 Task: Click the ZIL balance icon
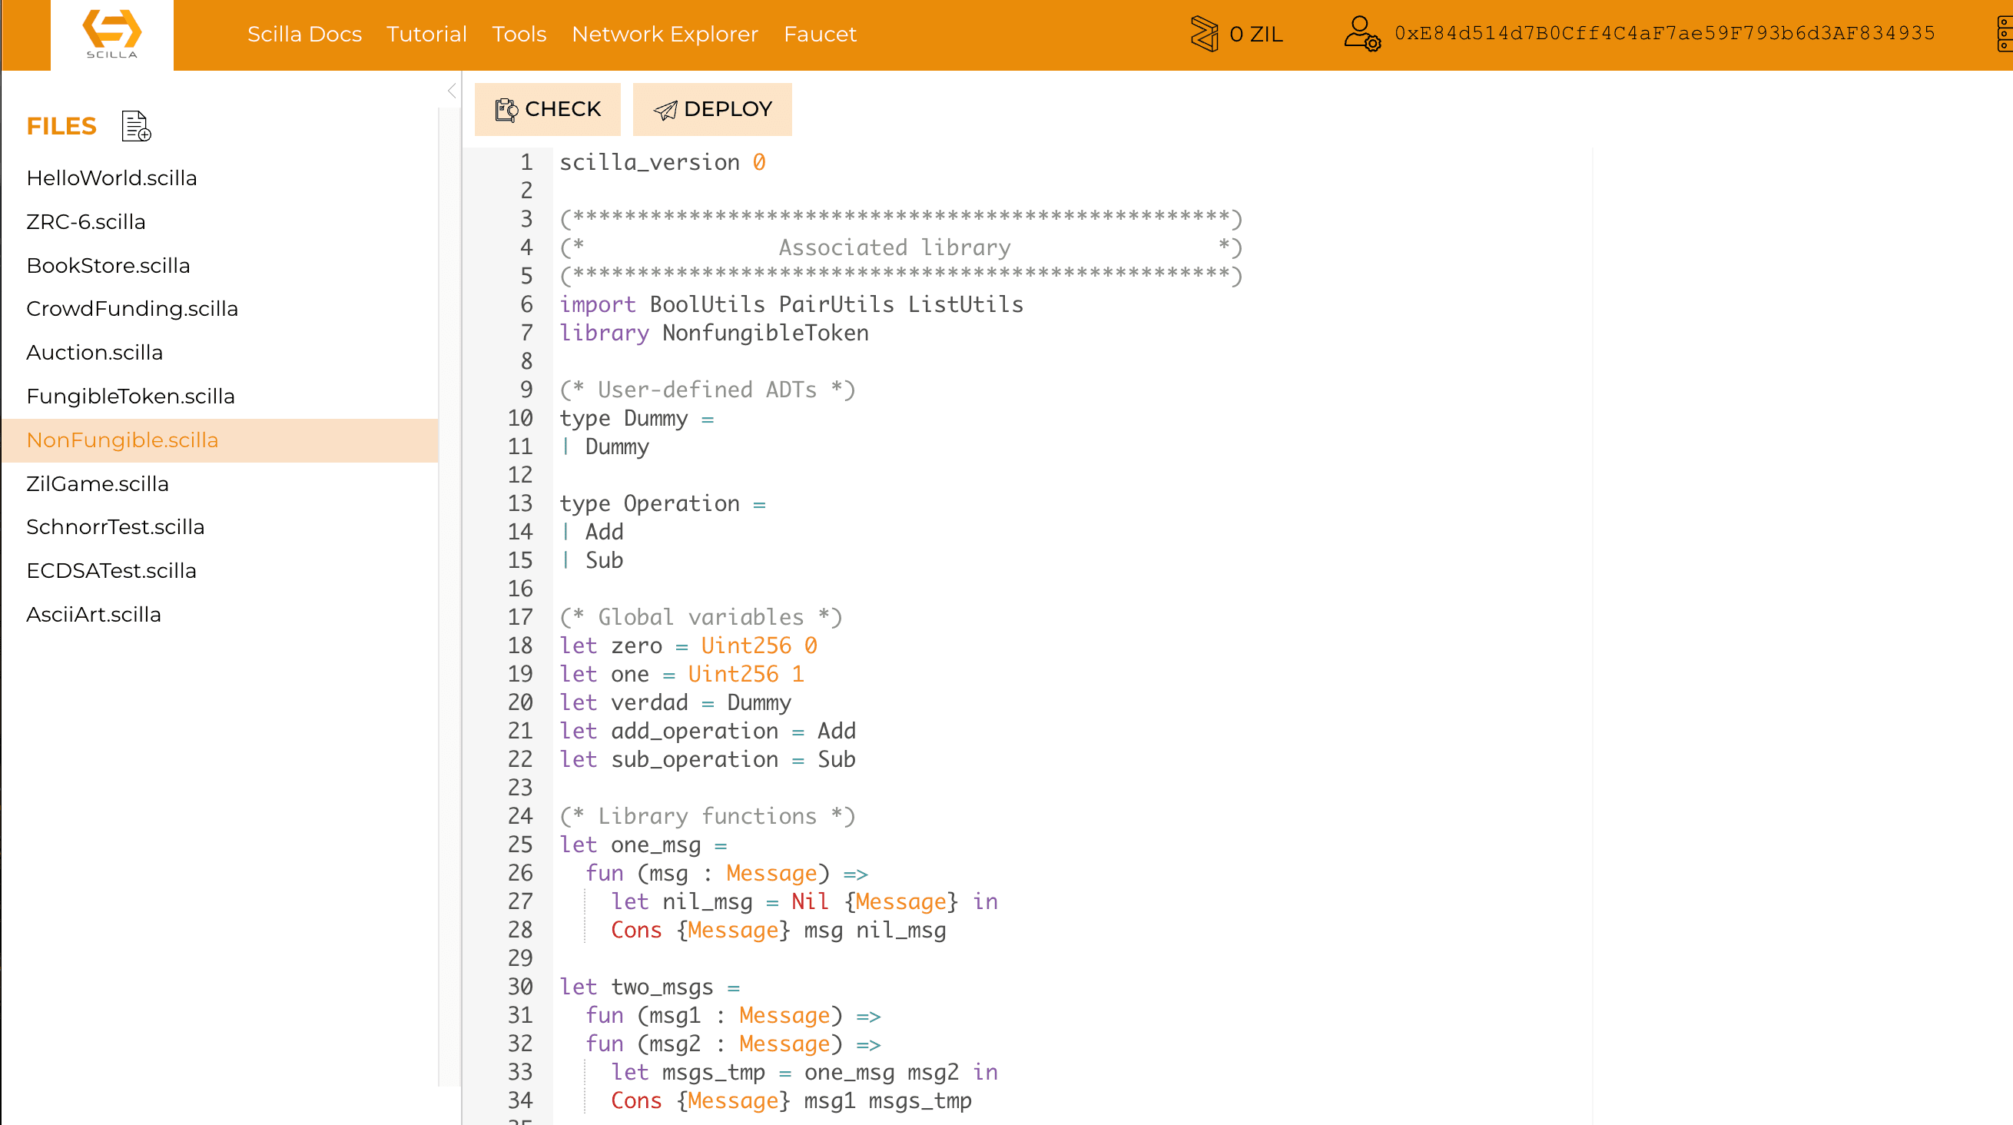click(x=1204, y=34)
